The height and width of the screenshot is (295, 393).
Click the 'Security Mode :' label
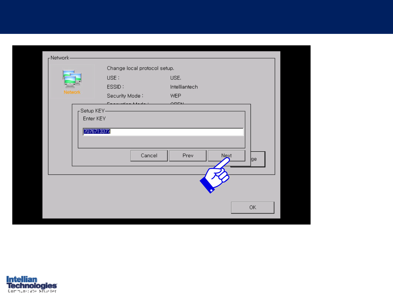click(125, 96)
